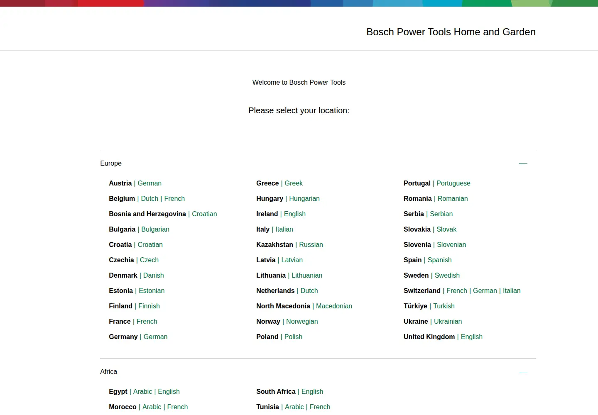Select the Czech language link
This screenshot has width=598, height=415.
tap(149, 260)
